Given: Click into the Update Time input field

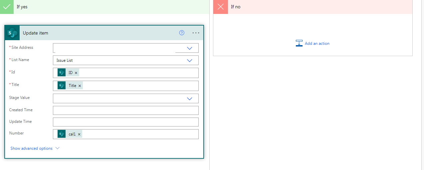Looking at the screenshot, I should [x=126, y=122].
